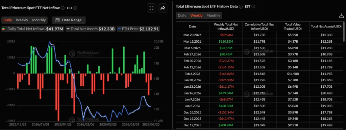Click the $11.90B value traded cell

pos(293,73)
